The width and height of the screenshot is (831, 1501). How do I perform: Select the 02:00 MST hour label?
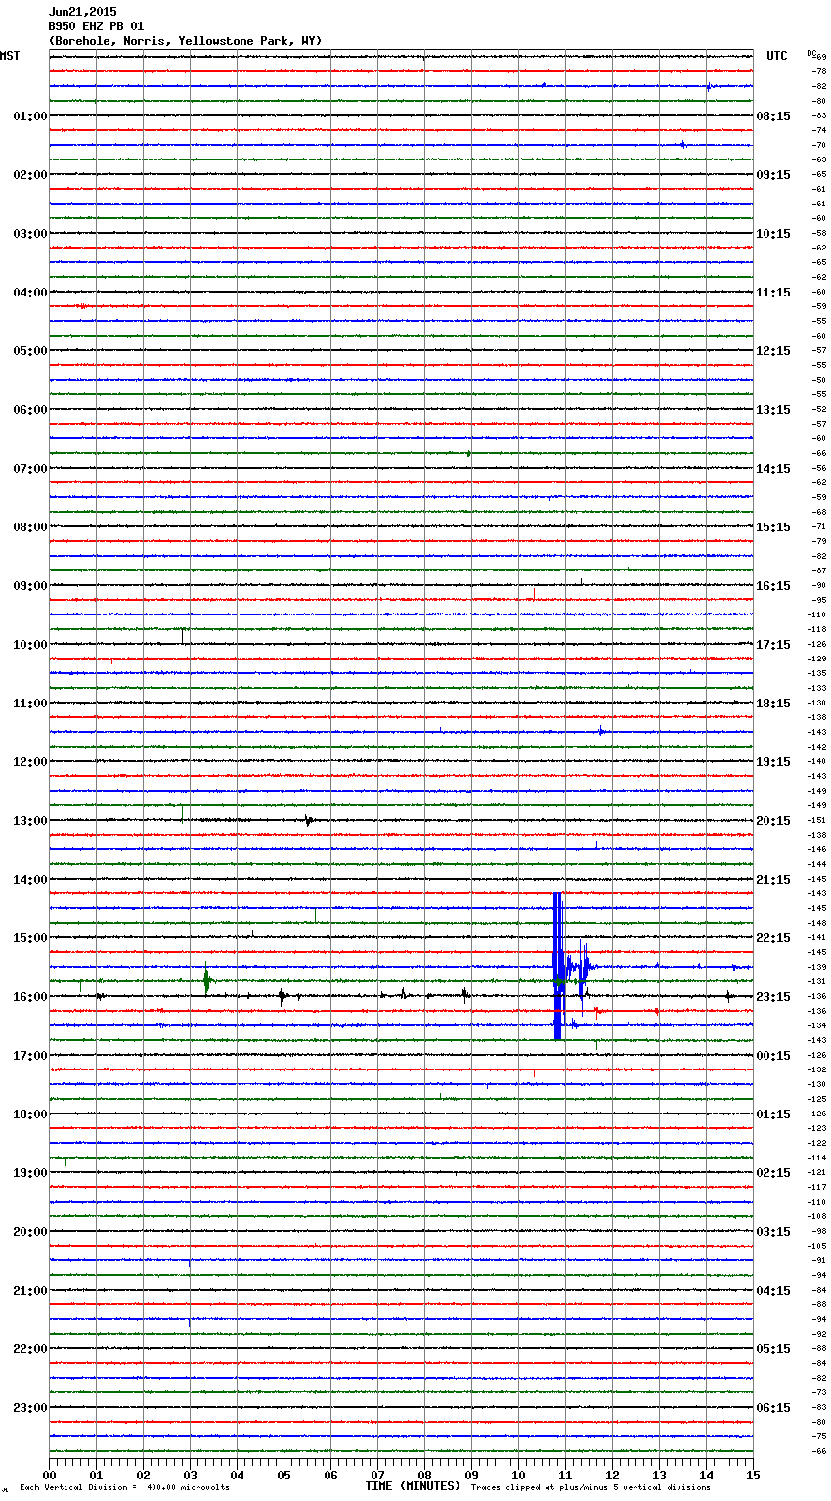tap(30, 175)
